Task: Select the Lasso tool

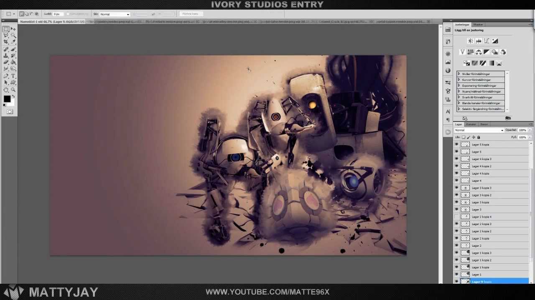Action: tap(6, 35)
